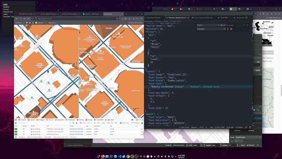
Task: Click the Filter URLs input field
Action: click(43, 123)
